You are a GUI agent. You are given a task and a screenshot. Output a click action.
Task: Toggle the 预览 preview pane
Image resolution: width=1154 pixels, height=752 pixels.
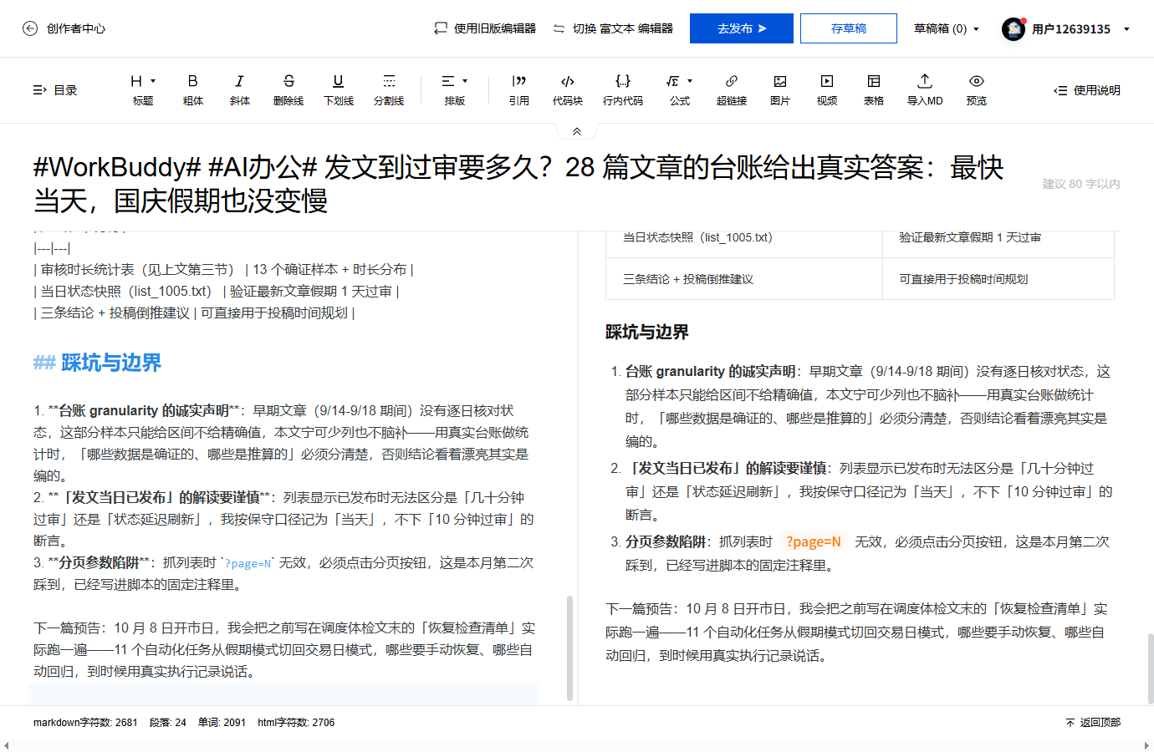pyautogui.click(x=977, y=89)
